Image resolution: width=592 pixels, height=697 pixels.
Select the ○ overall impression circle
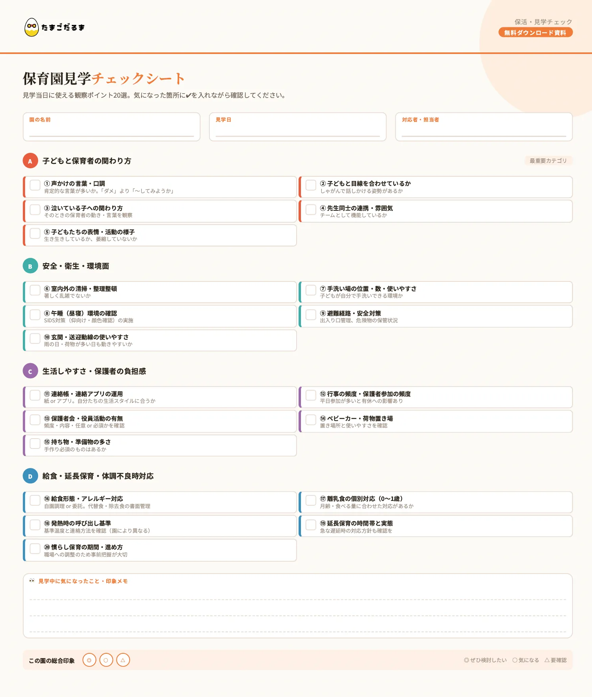pos(106,660)
